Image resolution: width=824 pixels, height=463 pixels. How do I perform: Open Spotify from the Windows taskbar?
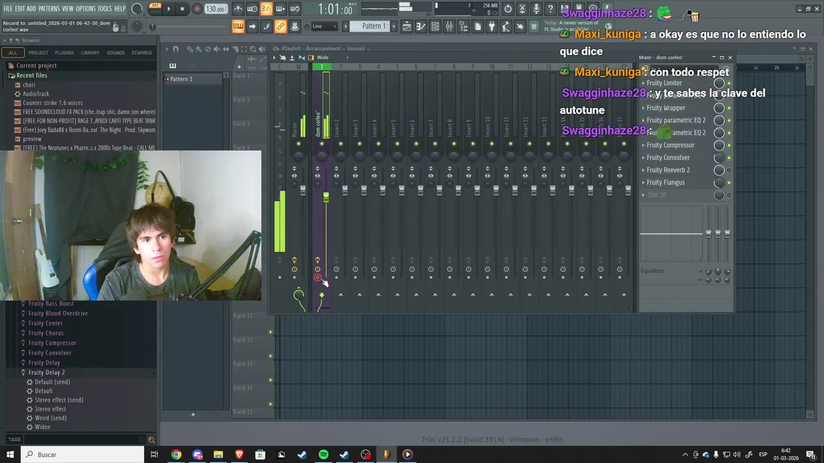(x=323, y=455)
